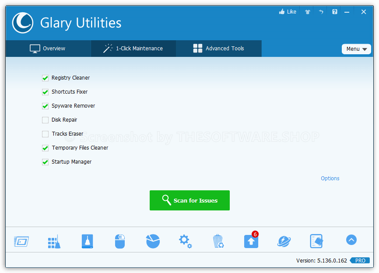
Task: Uncheck the Registry Cleaner checkbox
Action: point(45,78)
